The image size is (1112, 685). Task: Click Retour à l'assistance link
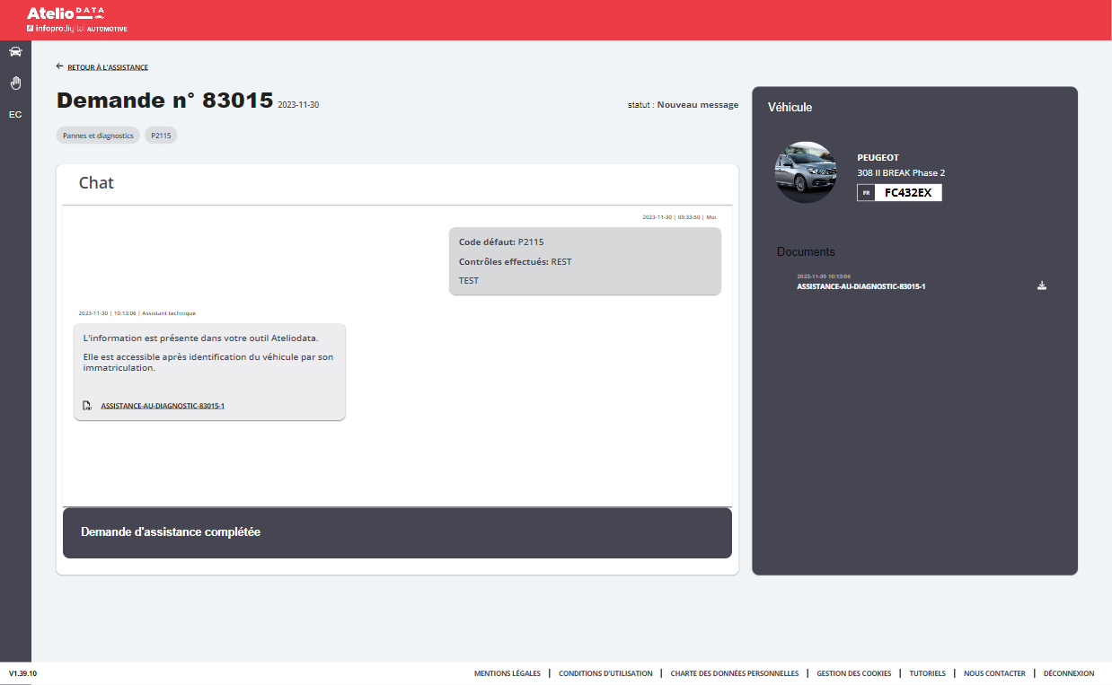pyautogui.click(x=107, y=66)
